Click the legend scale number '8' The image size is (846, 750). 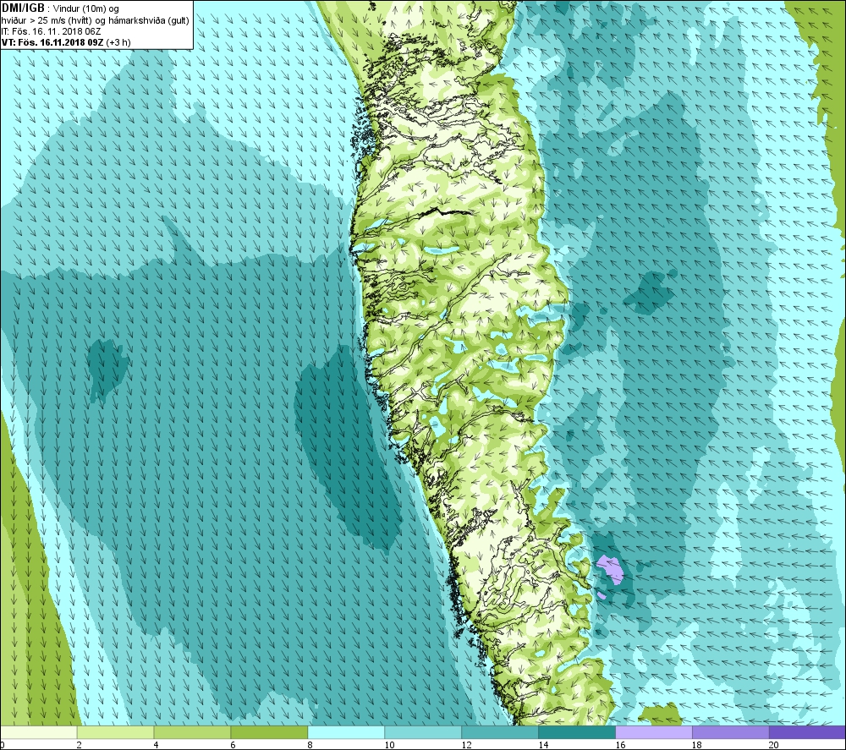310,745
